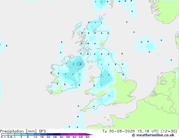The width and height of the screenshot is (179, 138).
Task: Click the 30–35 mm purple legend swatch
Action: coord(64,134)
